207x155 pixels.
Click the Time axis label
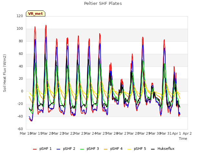click(183, 139)
